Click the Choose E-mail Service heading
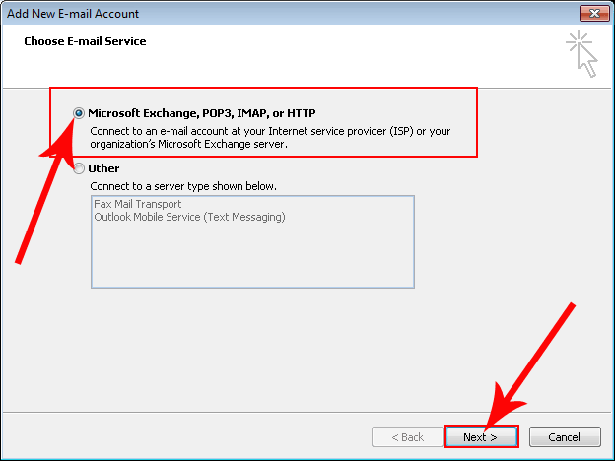615x461 pixels. point(85,41)
